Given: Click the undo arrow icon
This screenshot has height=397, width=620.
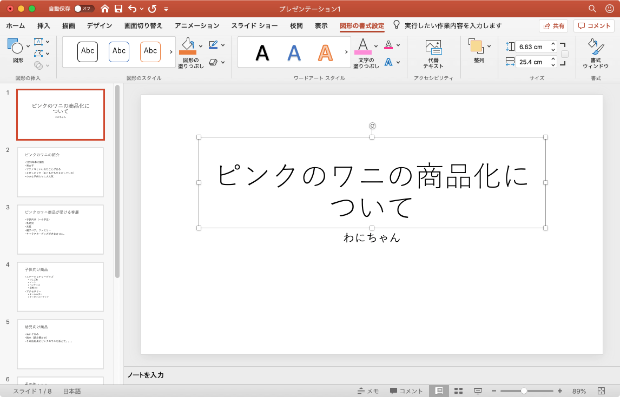Looking at the screenshot, I should pos(133,9).
